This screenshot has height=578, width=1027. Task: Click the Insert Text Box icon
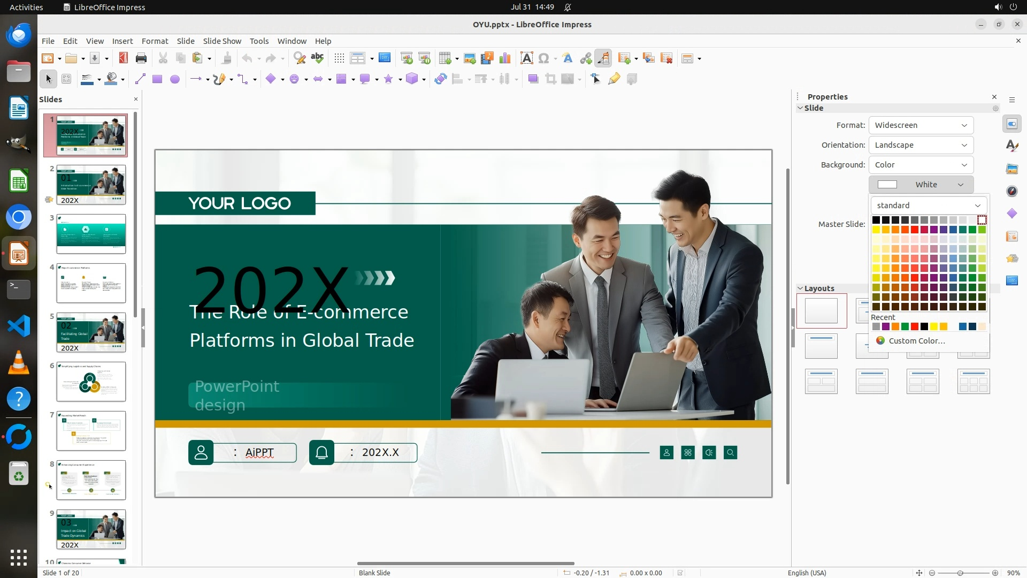526,58
